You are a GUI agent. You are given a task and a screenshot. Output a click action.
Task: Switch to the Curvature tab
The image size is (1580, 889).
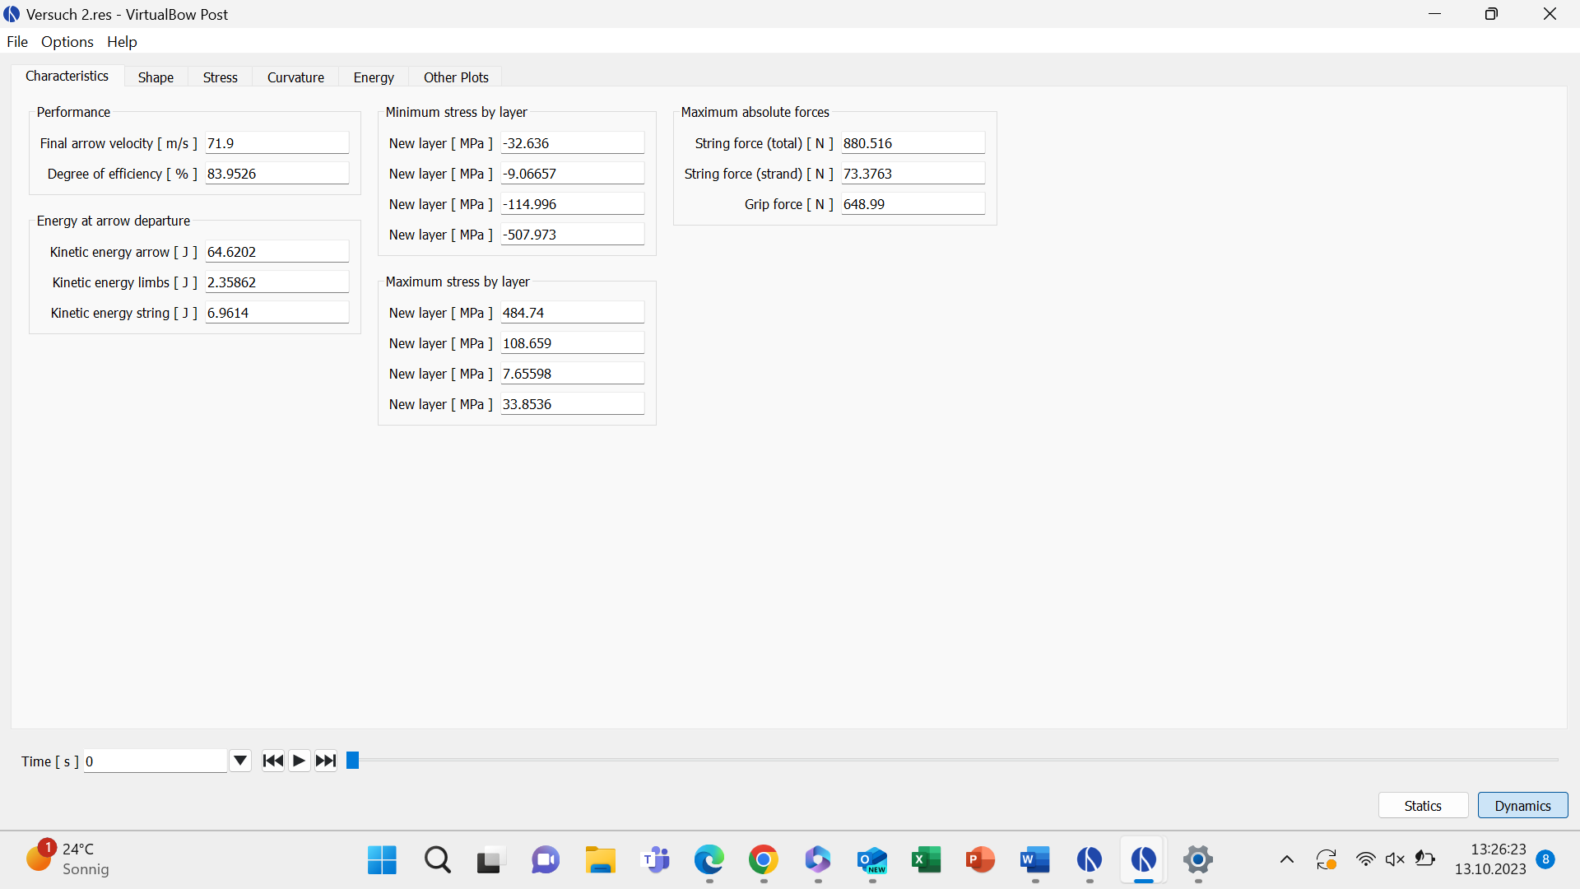[x=295, y=77]
